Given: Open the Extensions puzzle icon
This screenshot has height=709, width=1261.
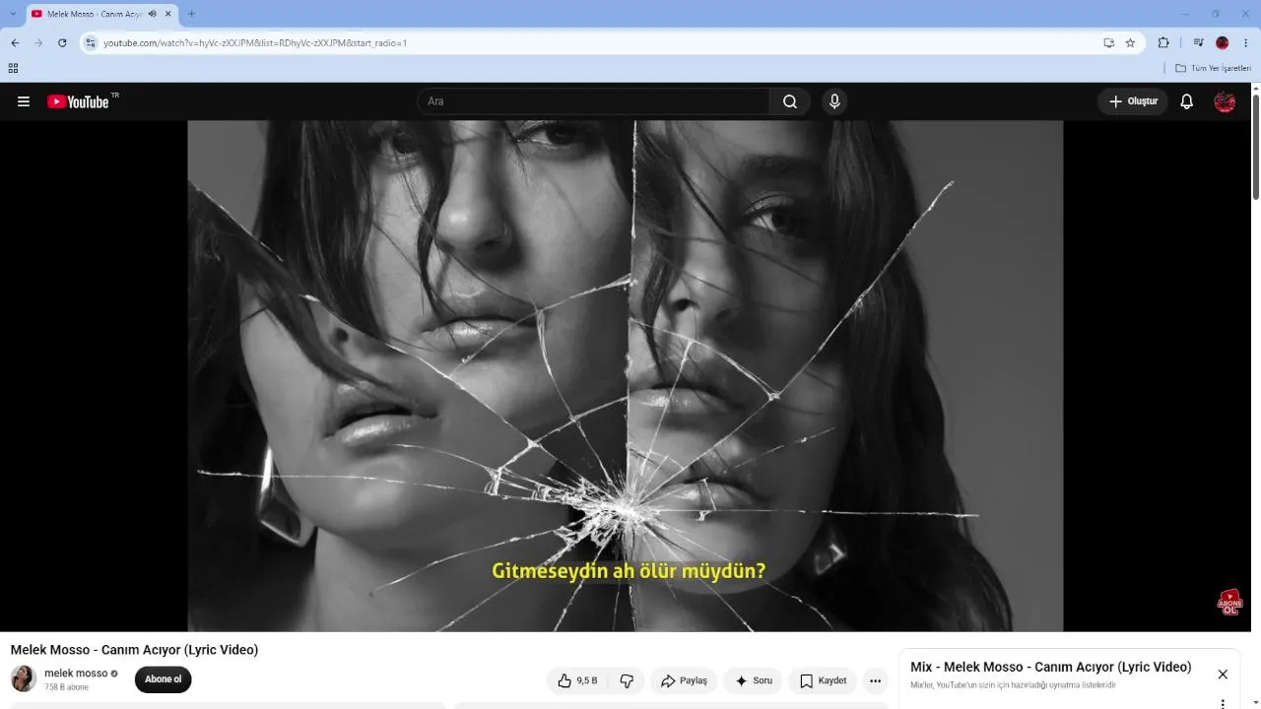Looking at the screenshot, I should click(1163, 43).
